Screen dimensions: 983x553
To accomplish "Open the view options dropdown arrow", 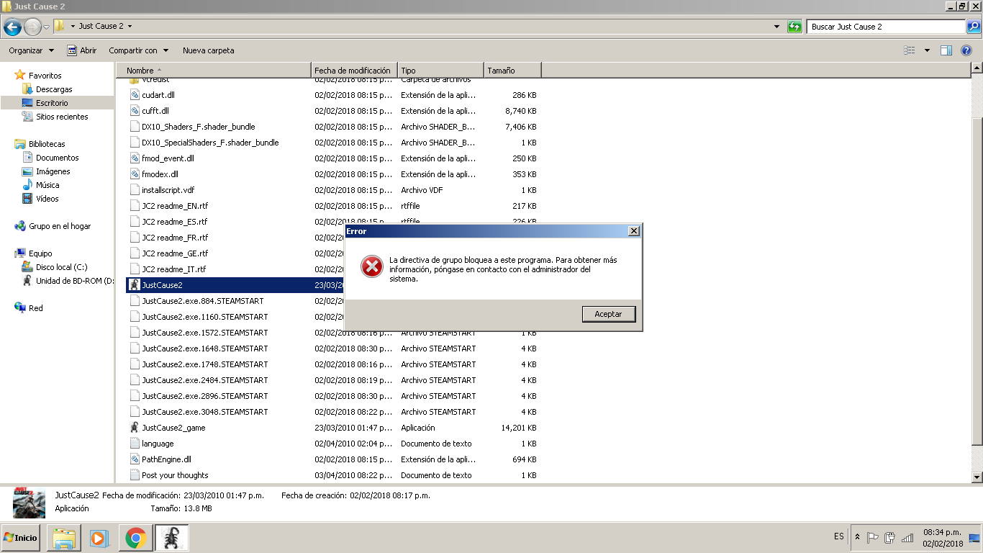I will 927,50.
